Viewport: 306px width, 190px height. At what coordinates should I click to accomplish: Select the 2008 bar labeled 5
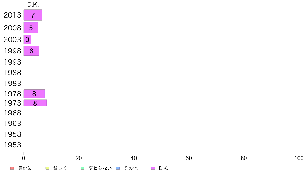[x=31, y=28]
